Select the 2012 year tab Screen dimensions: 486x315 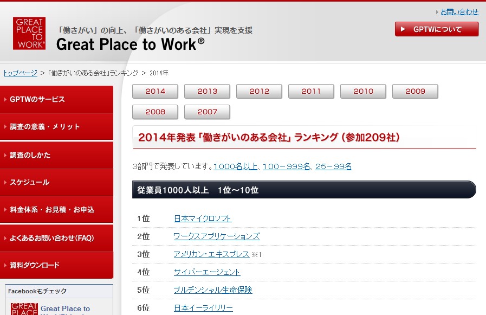tap(259, 91)
